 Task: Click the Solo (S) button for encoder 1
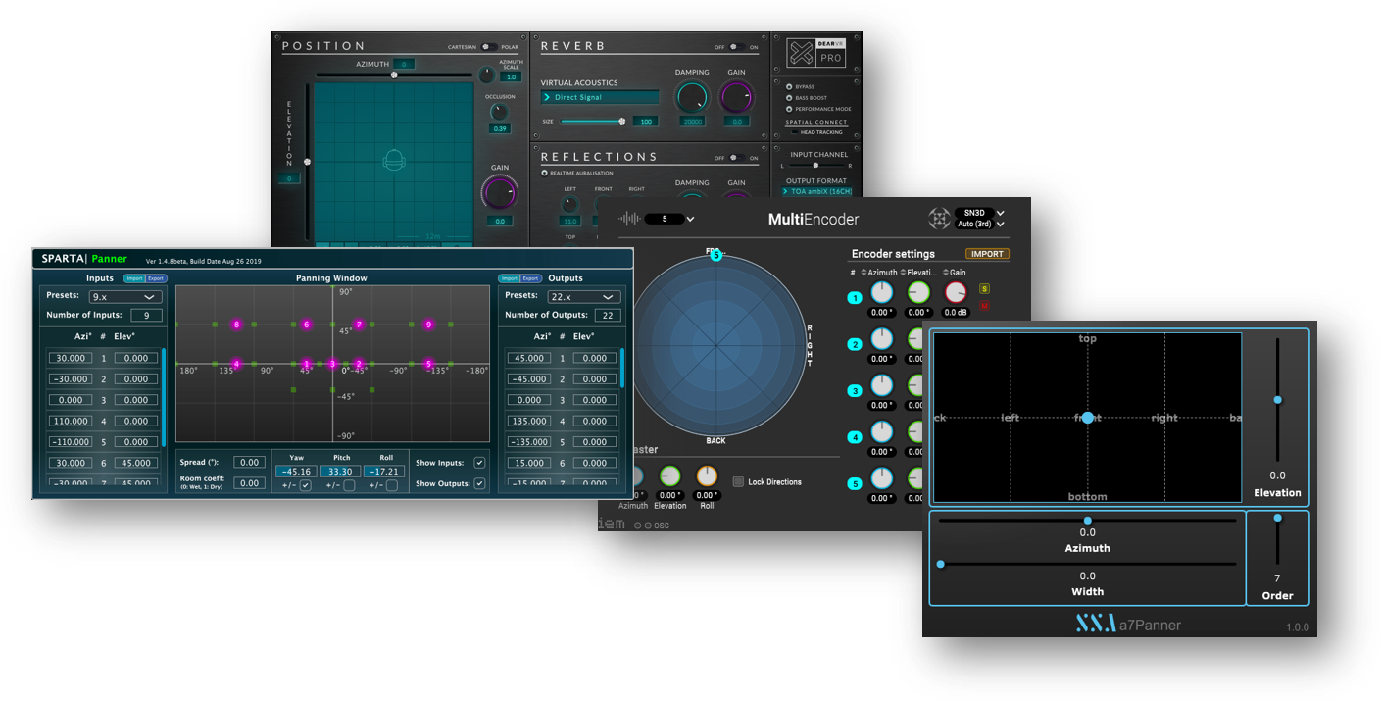click(x=984, y=289)
